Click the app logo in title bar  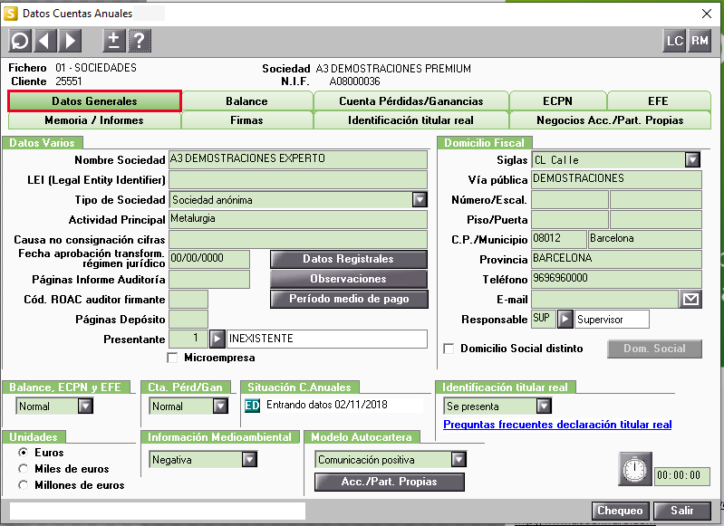pos(10,14)
